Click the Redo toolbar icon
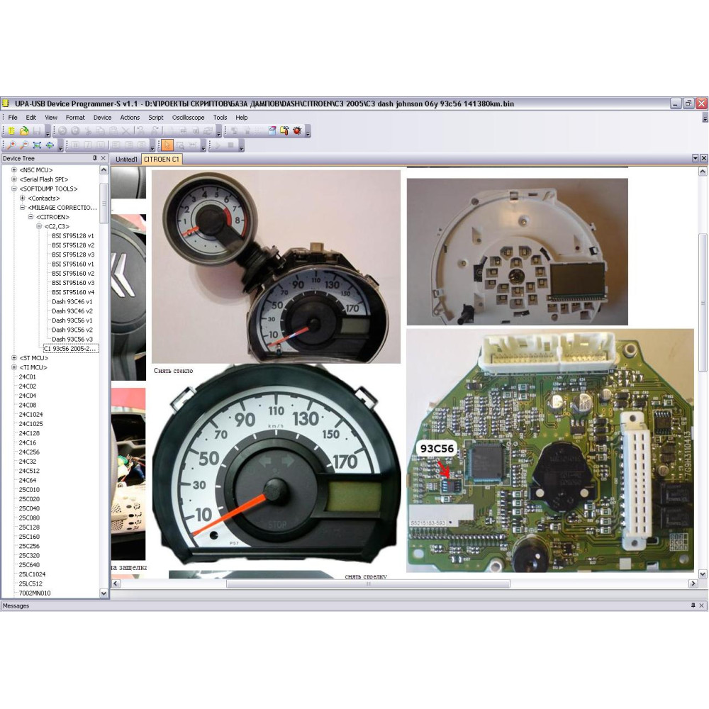This screenshot has width=709, height=709. 75,130
